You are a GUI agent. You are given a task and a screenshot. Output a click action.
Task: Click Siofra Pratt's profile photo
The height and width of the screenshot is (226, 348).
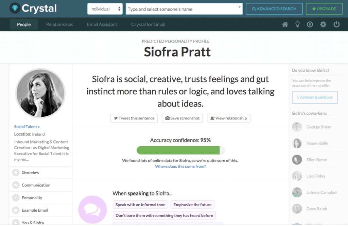40,93
